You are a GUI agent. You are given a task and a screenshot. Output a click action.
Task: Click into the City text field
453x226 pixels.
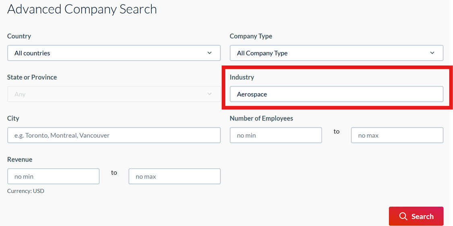click(x=114, y=135)
